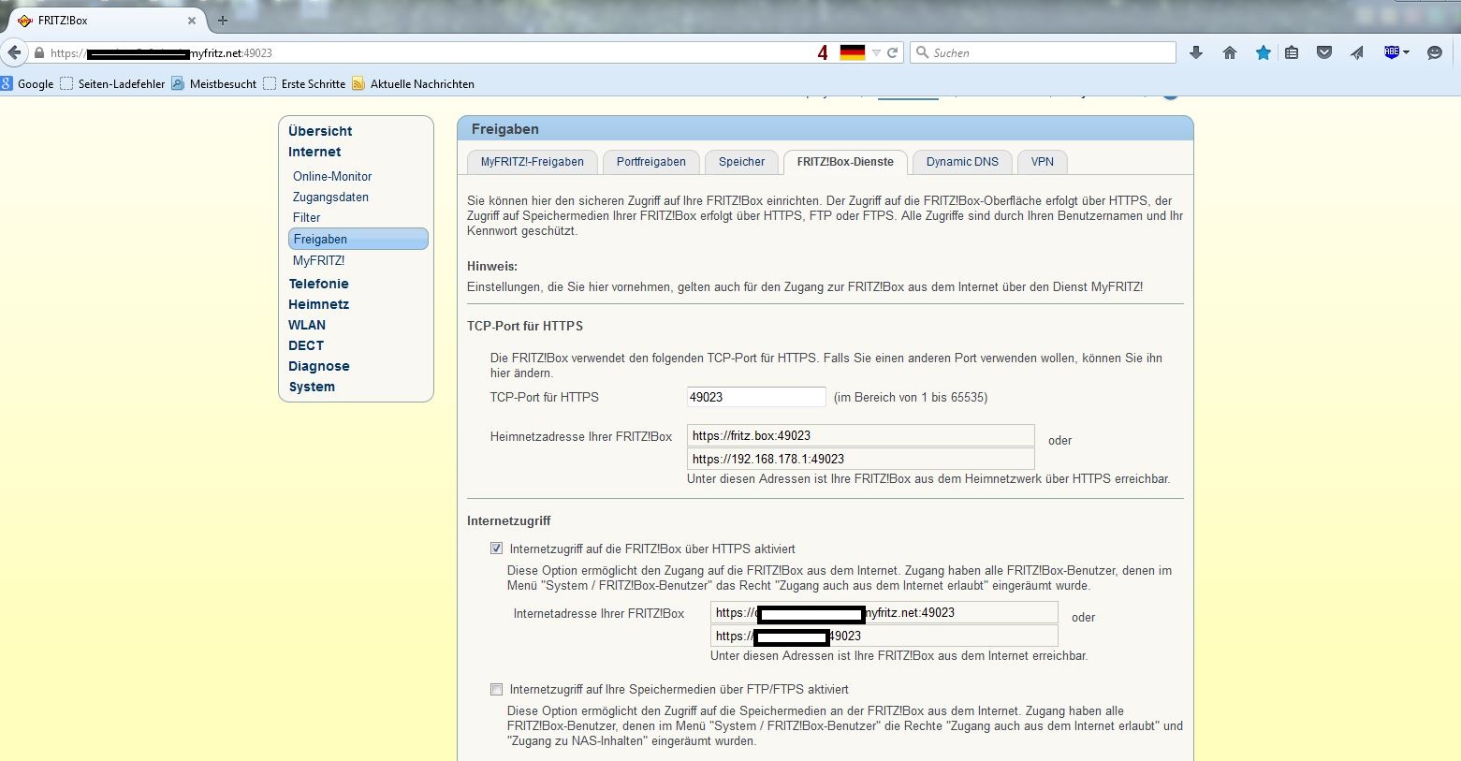Open the Aktuelle Nachrichten feed bookmark
The height and width of the screenshot is (761, 1461).
tap(413, 83)
